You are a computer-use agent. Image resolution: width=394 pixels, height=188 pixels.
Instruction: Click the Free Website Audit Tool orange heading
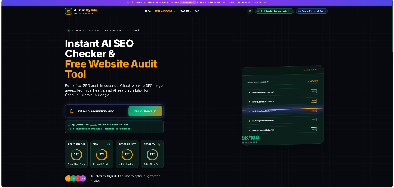pos(111,69)
